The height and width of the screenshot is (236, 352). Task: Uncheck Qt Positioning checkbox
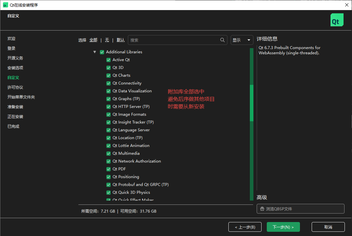(x=108, y=177)
